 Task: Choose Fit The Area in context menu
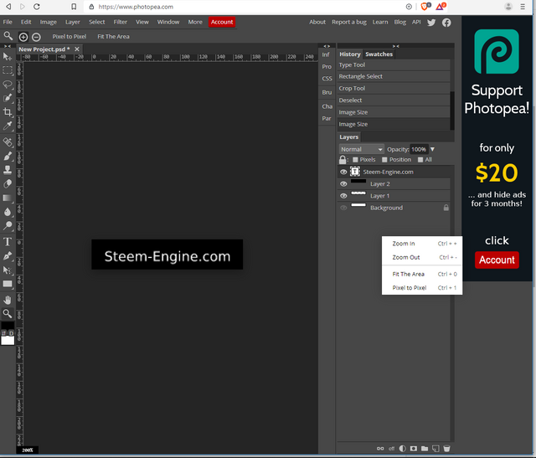422,274
